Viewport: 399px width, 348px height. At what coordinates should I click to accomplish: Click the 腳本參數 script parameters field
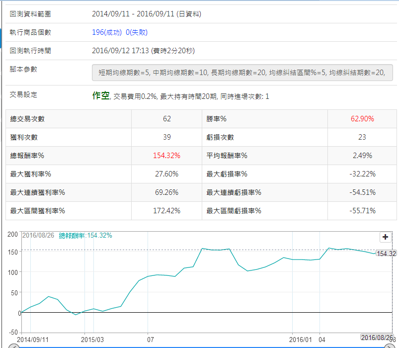tap(242, 73)
